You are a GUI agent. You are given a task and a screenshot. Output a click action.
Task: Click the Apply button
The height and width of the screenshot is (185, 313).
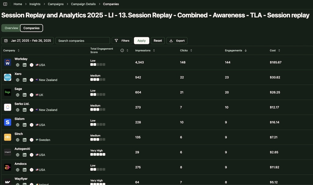(141, 40)
